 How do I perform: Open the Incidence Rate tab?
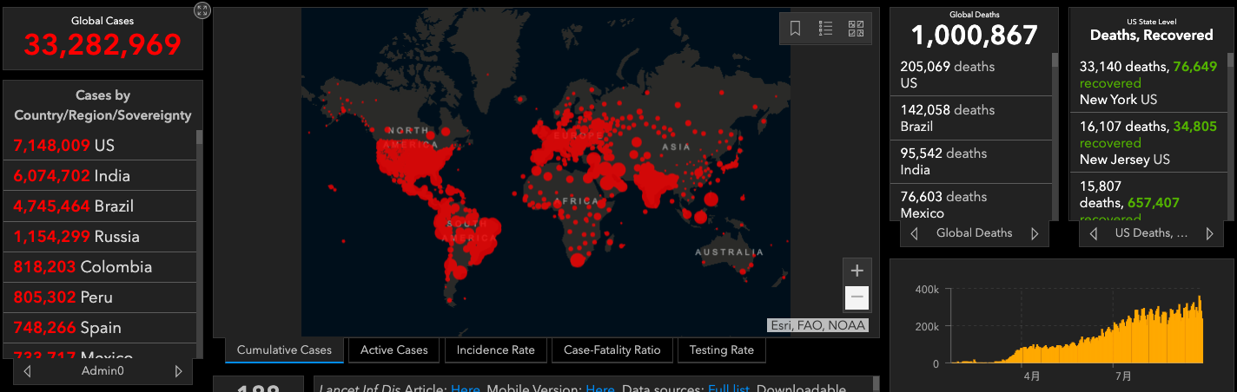click(496, 350)
